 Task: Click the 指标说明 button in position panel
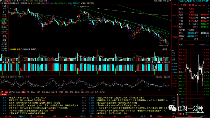pyautogui.click(x=167, y=62)
